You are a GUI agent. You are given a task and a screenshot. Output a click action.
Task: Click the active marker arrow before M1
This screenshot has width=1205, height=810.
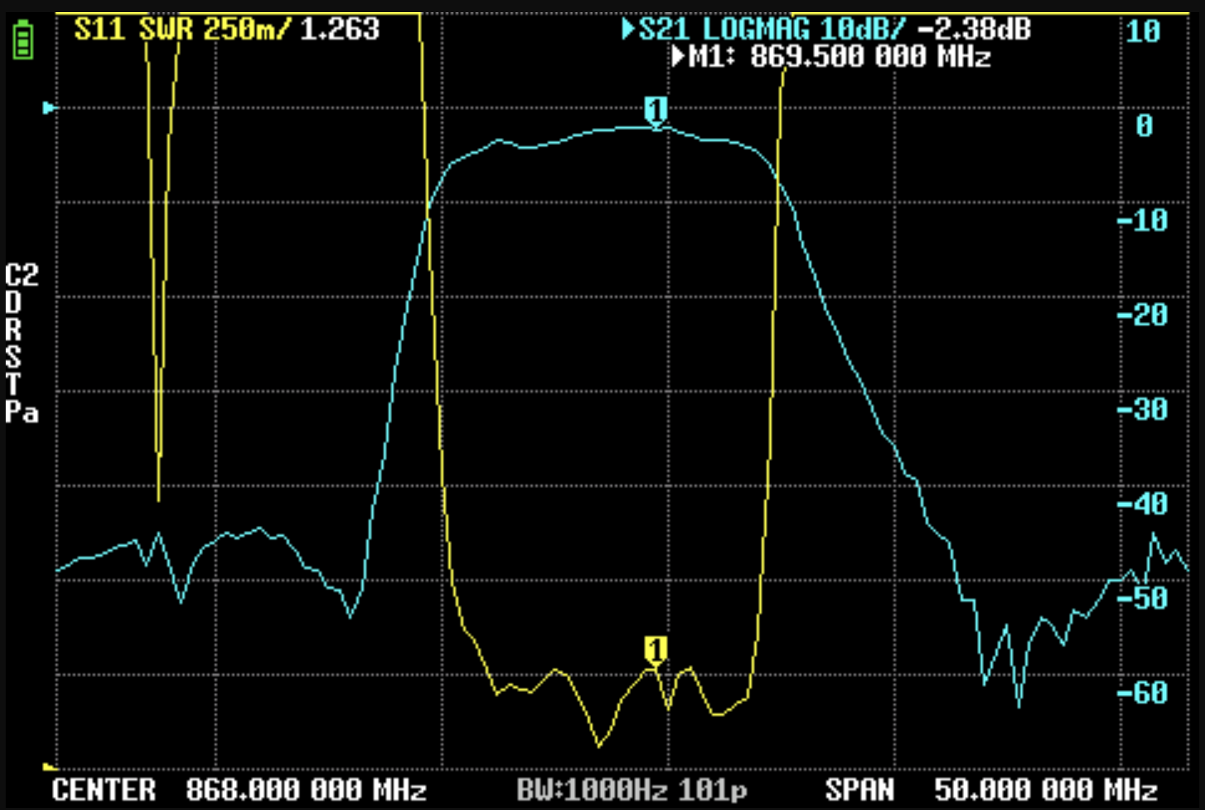click(679, 56)
